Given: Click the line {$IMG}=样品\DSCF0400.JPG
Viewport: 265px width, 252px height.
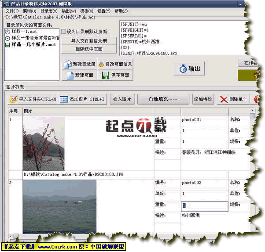Looking at the screenshot, I should (x=149, y=54).
